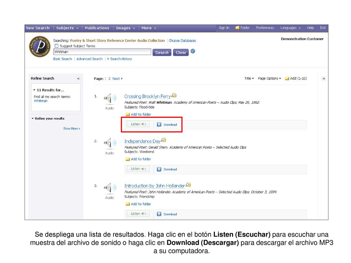Switch to Advanced Search
351x263 pixels.
pyautogui.click(x=89, y=59)
